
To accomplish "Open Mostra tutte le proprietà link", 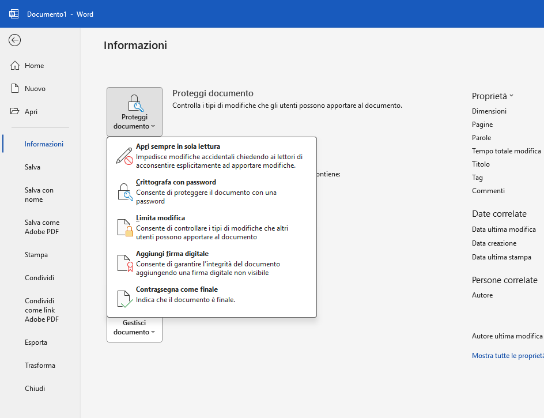I will [x=507, y=356].
